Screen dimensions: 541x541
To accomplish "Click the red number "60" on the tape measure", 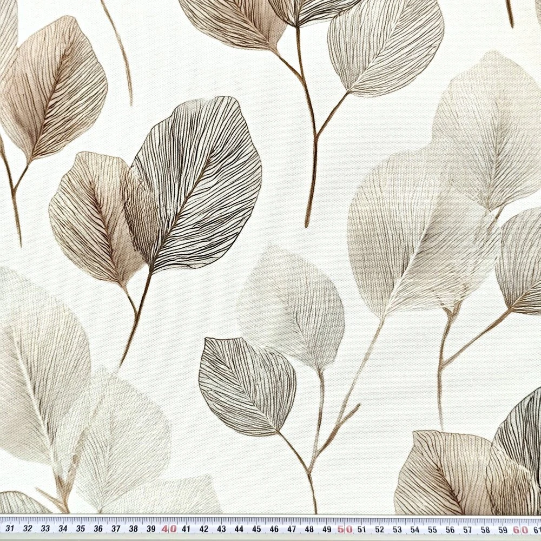I will 520,529.
